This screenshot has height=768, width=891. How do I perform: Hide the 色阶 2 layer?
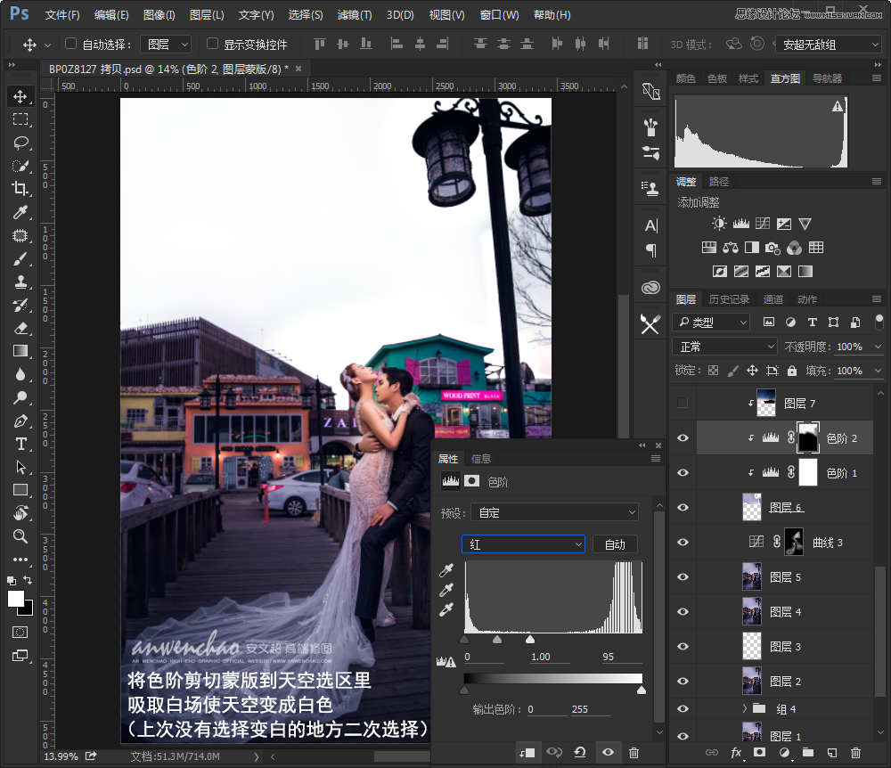pos(683,438)
